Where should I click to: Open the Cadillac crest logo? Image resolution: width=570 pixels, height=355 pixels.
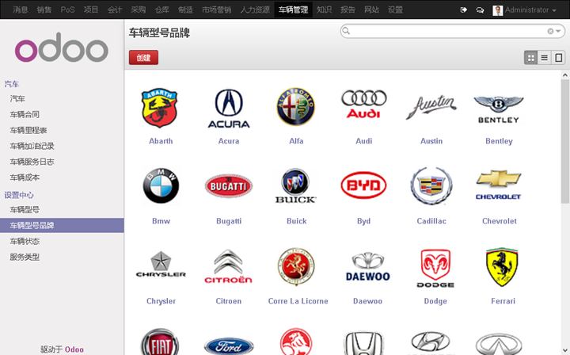click(x=431, y=185)
